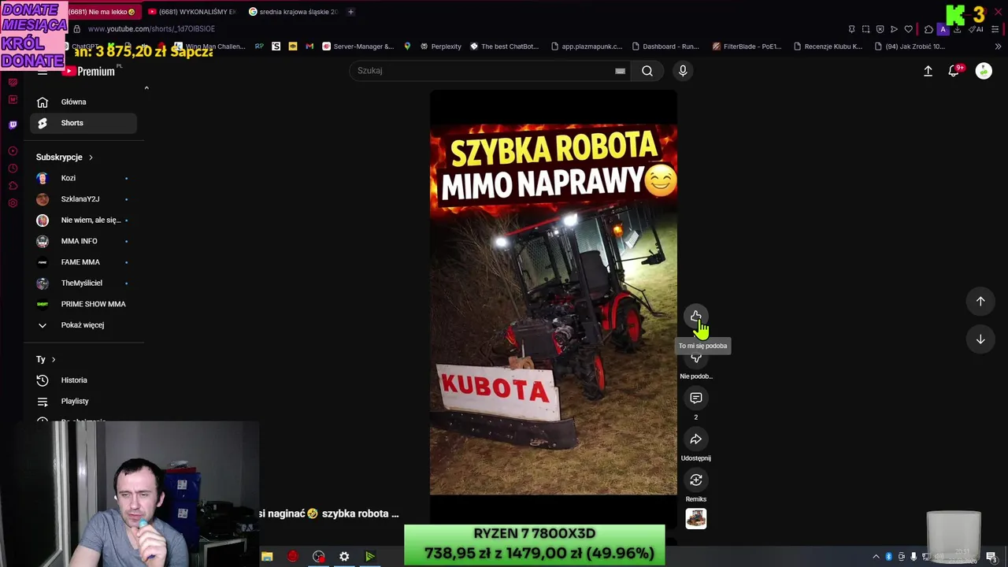This screenshot has height=567, width=1008.
Task: Open the Twitch icon in browser sidebar
Action: coord(13,124)
